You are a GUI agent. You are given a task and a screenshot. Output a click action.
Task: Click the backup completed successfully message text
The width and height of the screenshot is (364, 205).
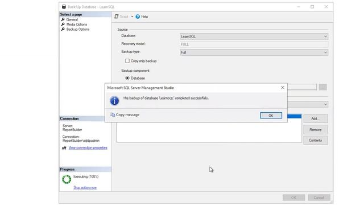click(166, 99)
